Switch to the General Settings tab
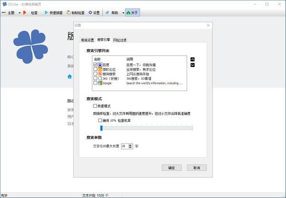 pyautogui.click(x=87, y=40)
